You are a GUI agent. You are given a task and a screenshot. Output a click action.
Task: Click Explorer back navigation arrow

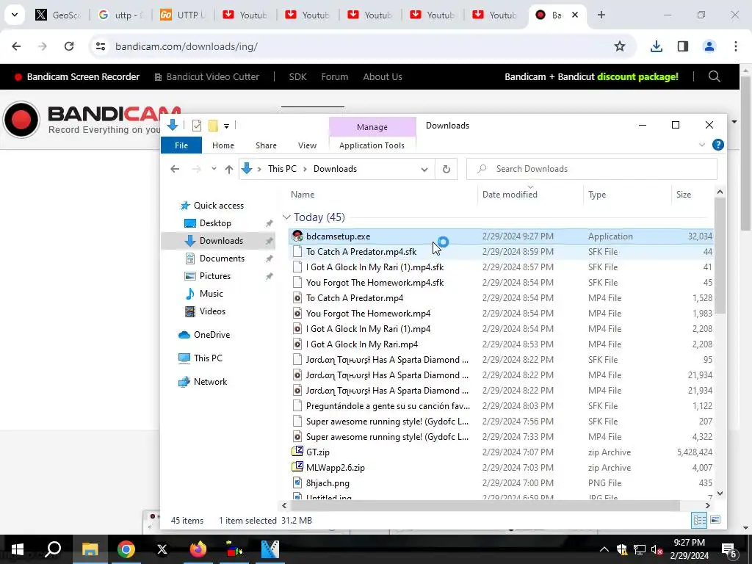[175, 169]
